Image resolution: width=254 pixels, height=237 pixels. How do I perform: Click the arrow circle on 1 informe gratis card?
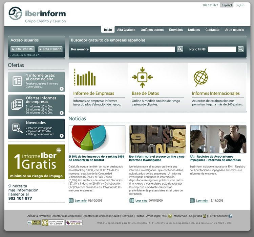click(x=62, y=89)
